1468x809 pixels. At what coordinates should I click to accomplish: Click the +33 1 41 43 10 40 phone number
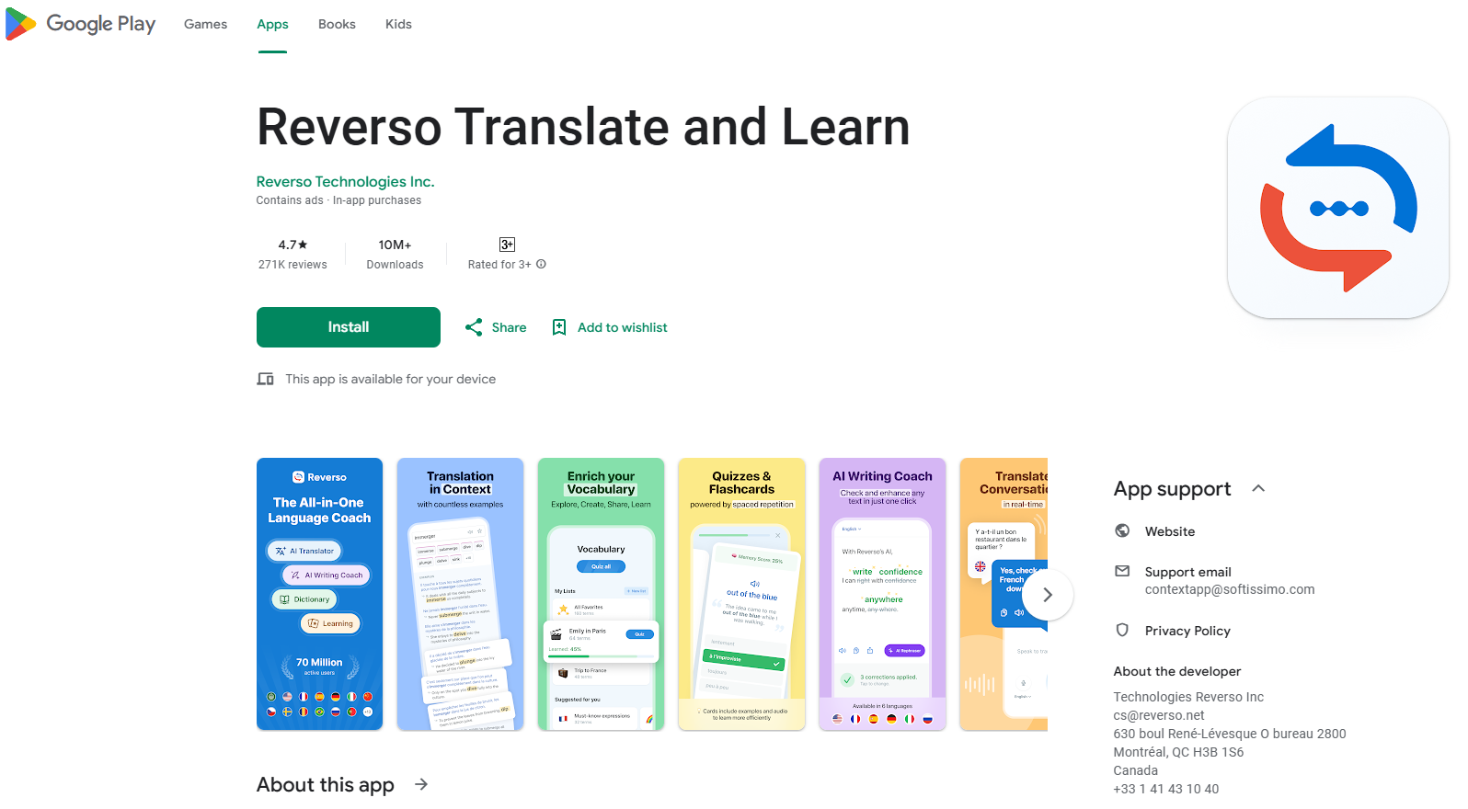click(1166, 789)
